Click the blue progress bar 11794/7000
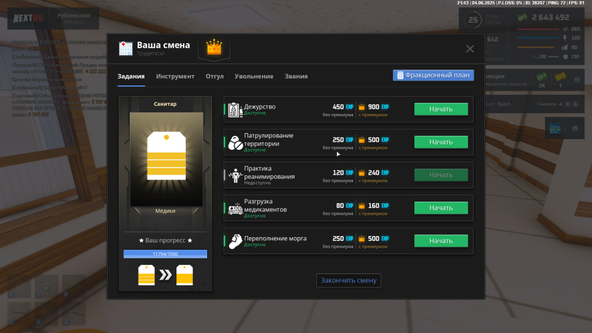The width and height of the screenshot is (592, 333). click(165, 254)
